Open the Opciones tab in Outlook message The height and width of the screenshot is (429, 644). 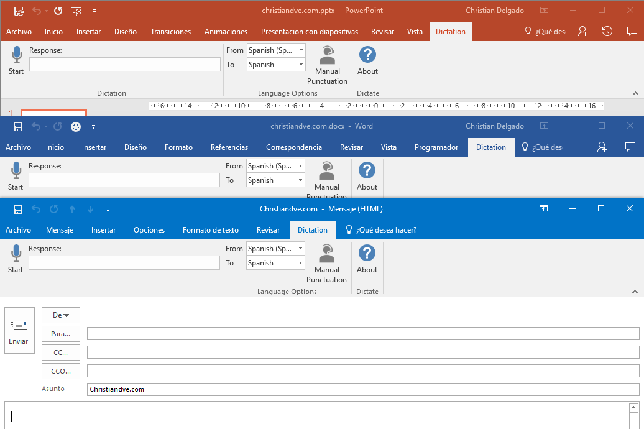tap(149, 229)
